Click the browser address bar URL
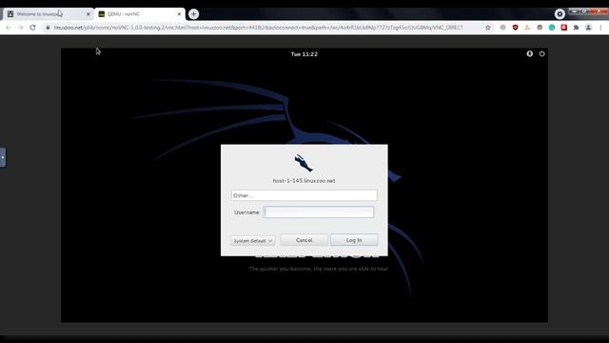Screen dimensions: 609x343 point(258,28)
